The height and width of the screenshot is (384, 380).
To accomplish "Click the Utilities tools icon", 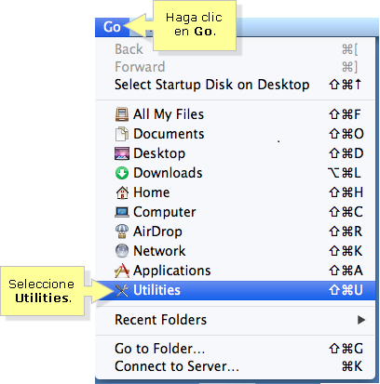I will point(122,290).
